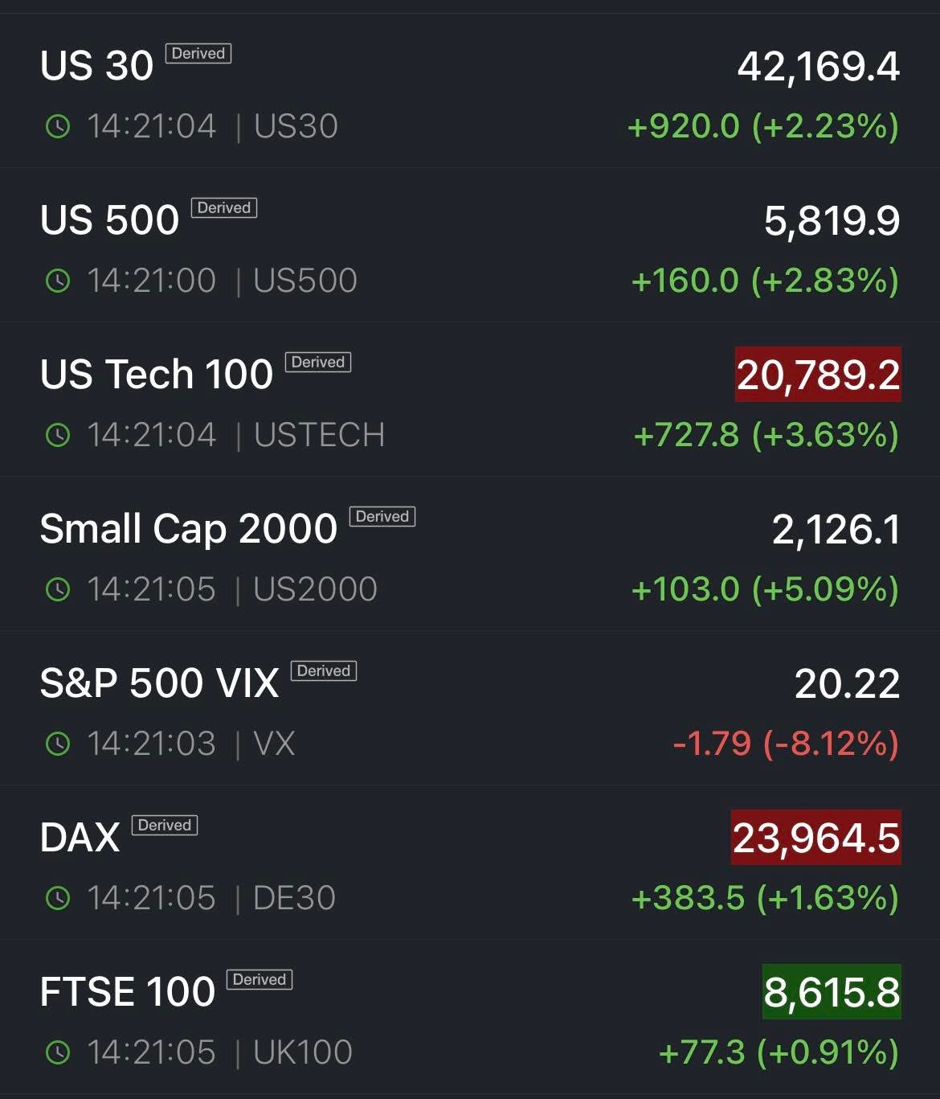This screenshot has height=1099, width=940.
Task: Click the Derived badge next to DAX
Action: pos(164,826)
